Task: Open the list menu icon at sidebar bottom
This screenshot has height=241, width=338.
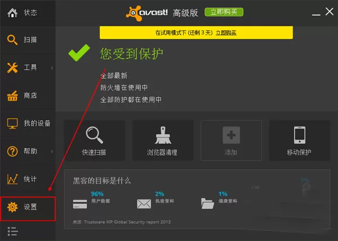Action: tap(12, 231)
